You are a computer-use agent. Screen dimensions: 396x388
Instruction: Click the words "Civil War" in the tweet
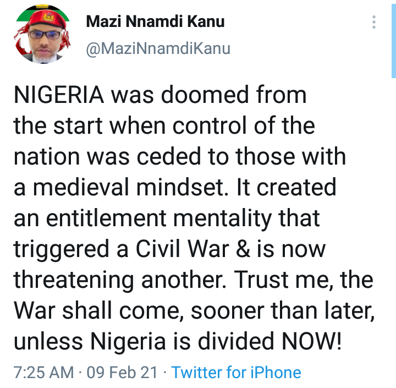coord(183,249)
